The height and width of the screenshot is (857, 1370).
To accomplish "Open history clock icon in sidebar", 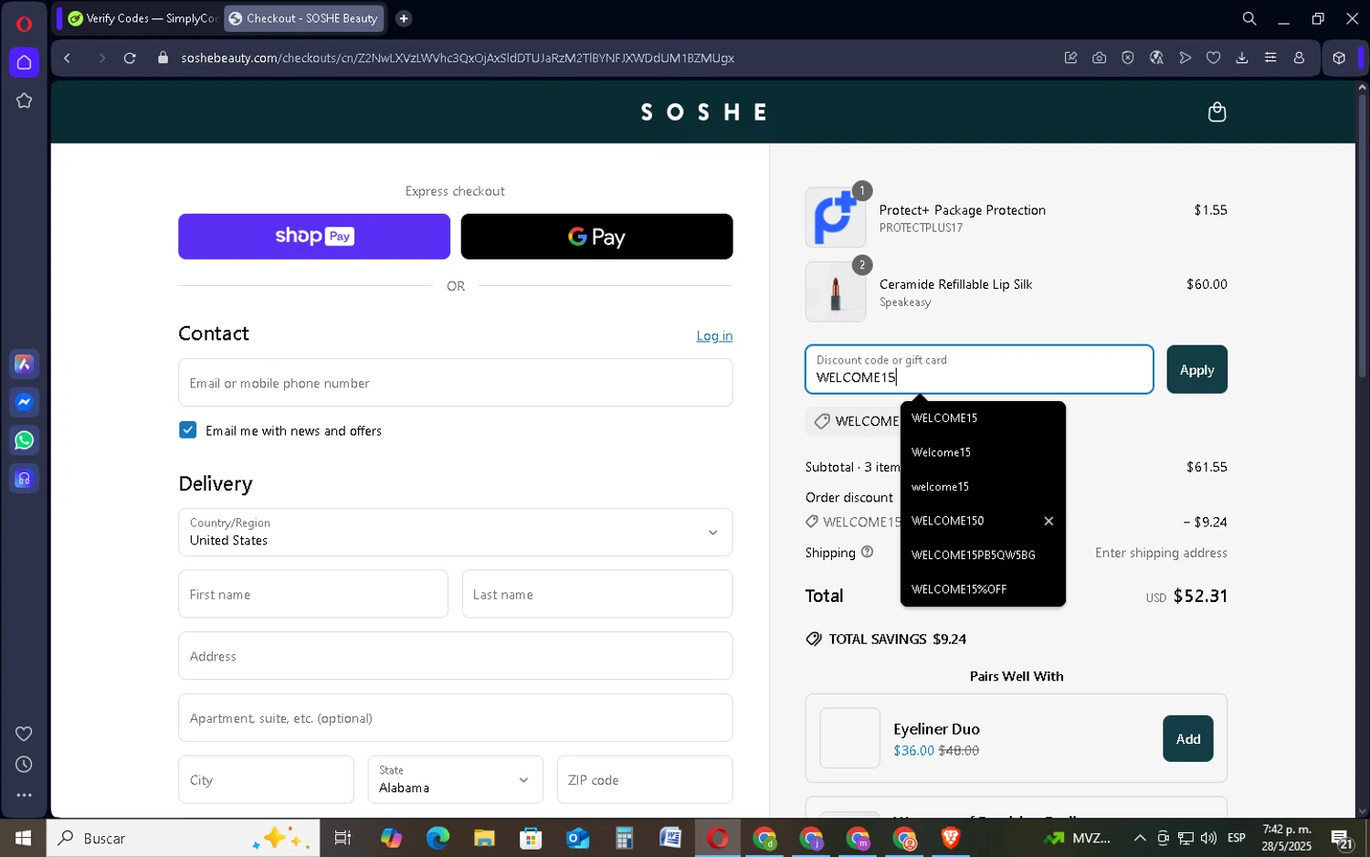I will tap(24, 765).
